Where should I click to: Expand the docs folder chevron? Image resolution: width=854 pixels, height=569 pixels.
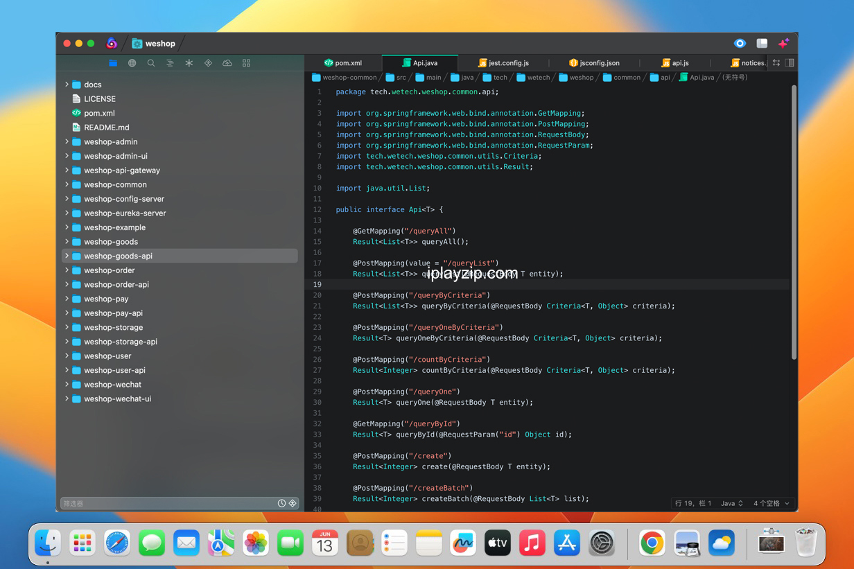point(67,85)
